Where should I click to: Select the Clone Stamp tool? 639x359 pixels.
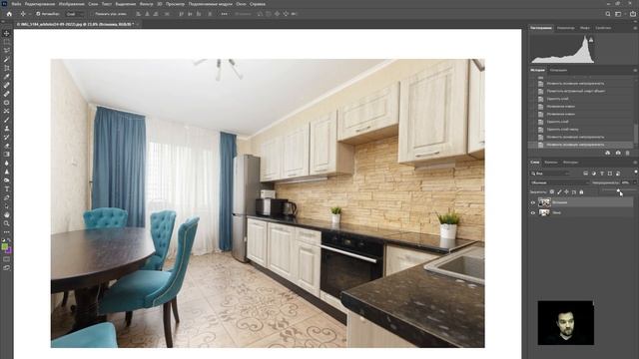coord(7,129)
